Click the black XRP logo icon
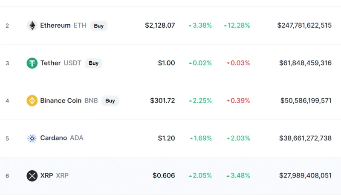341x195 pixels. pos(32,176)
